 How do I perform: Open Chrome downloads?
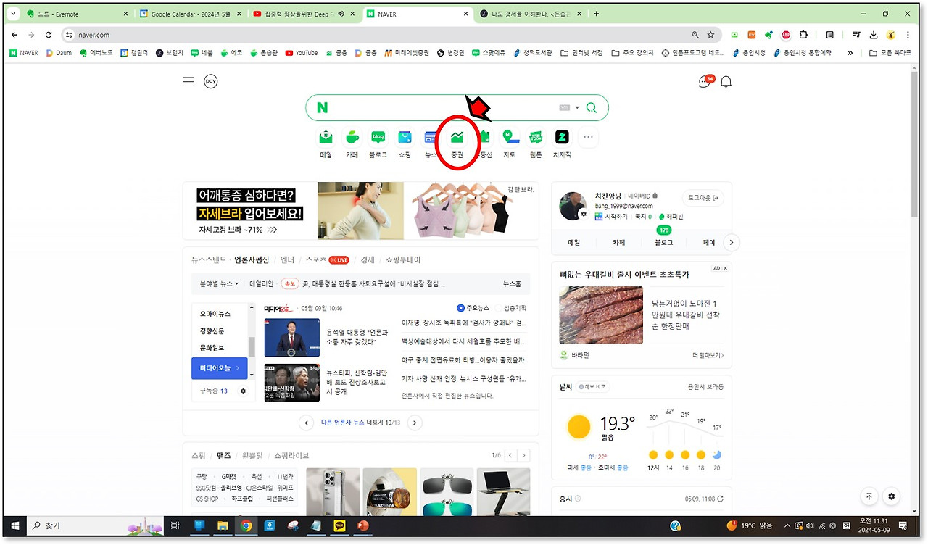[874, 35]
